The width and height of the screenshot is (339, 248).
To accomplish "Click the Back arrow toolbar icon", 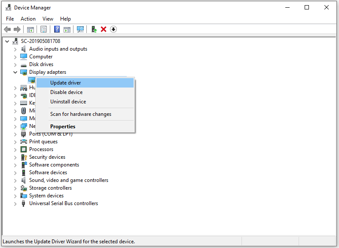I will pos(7,29).
